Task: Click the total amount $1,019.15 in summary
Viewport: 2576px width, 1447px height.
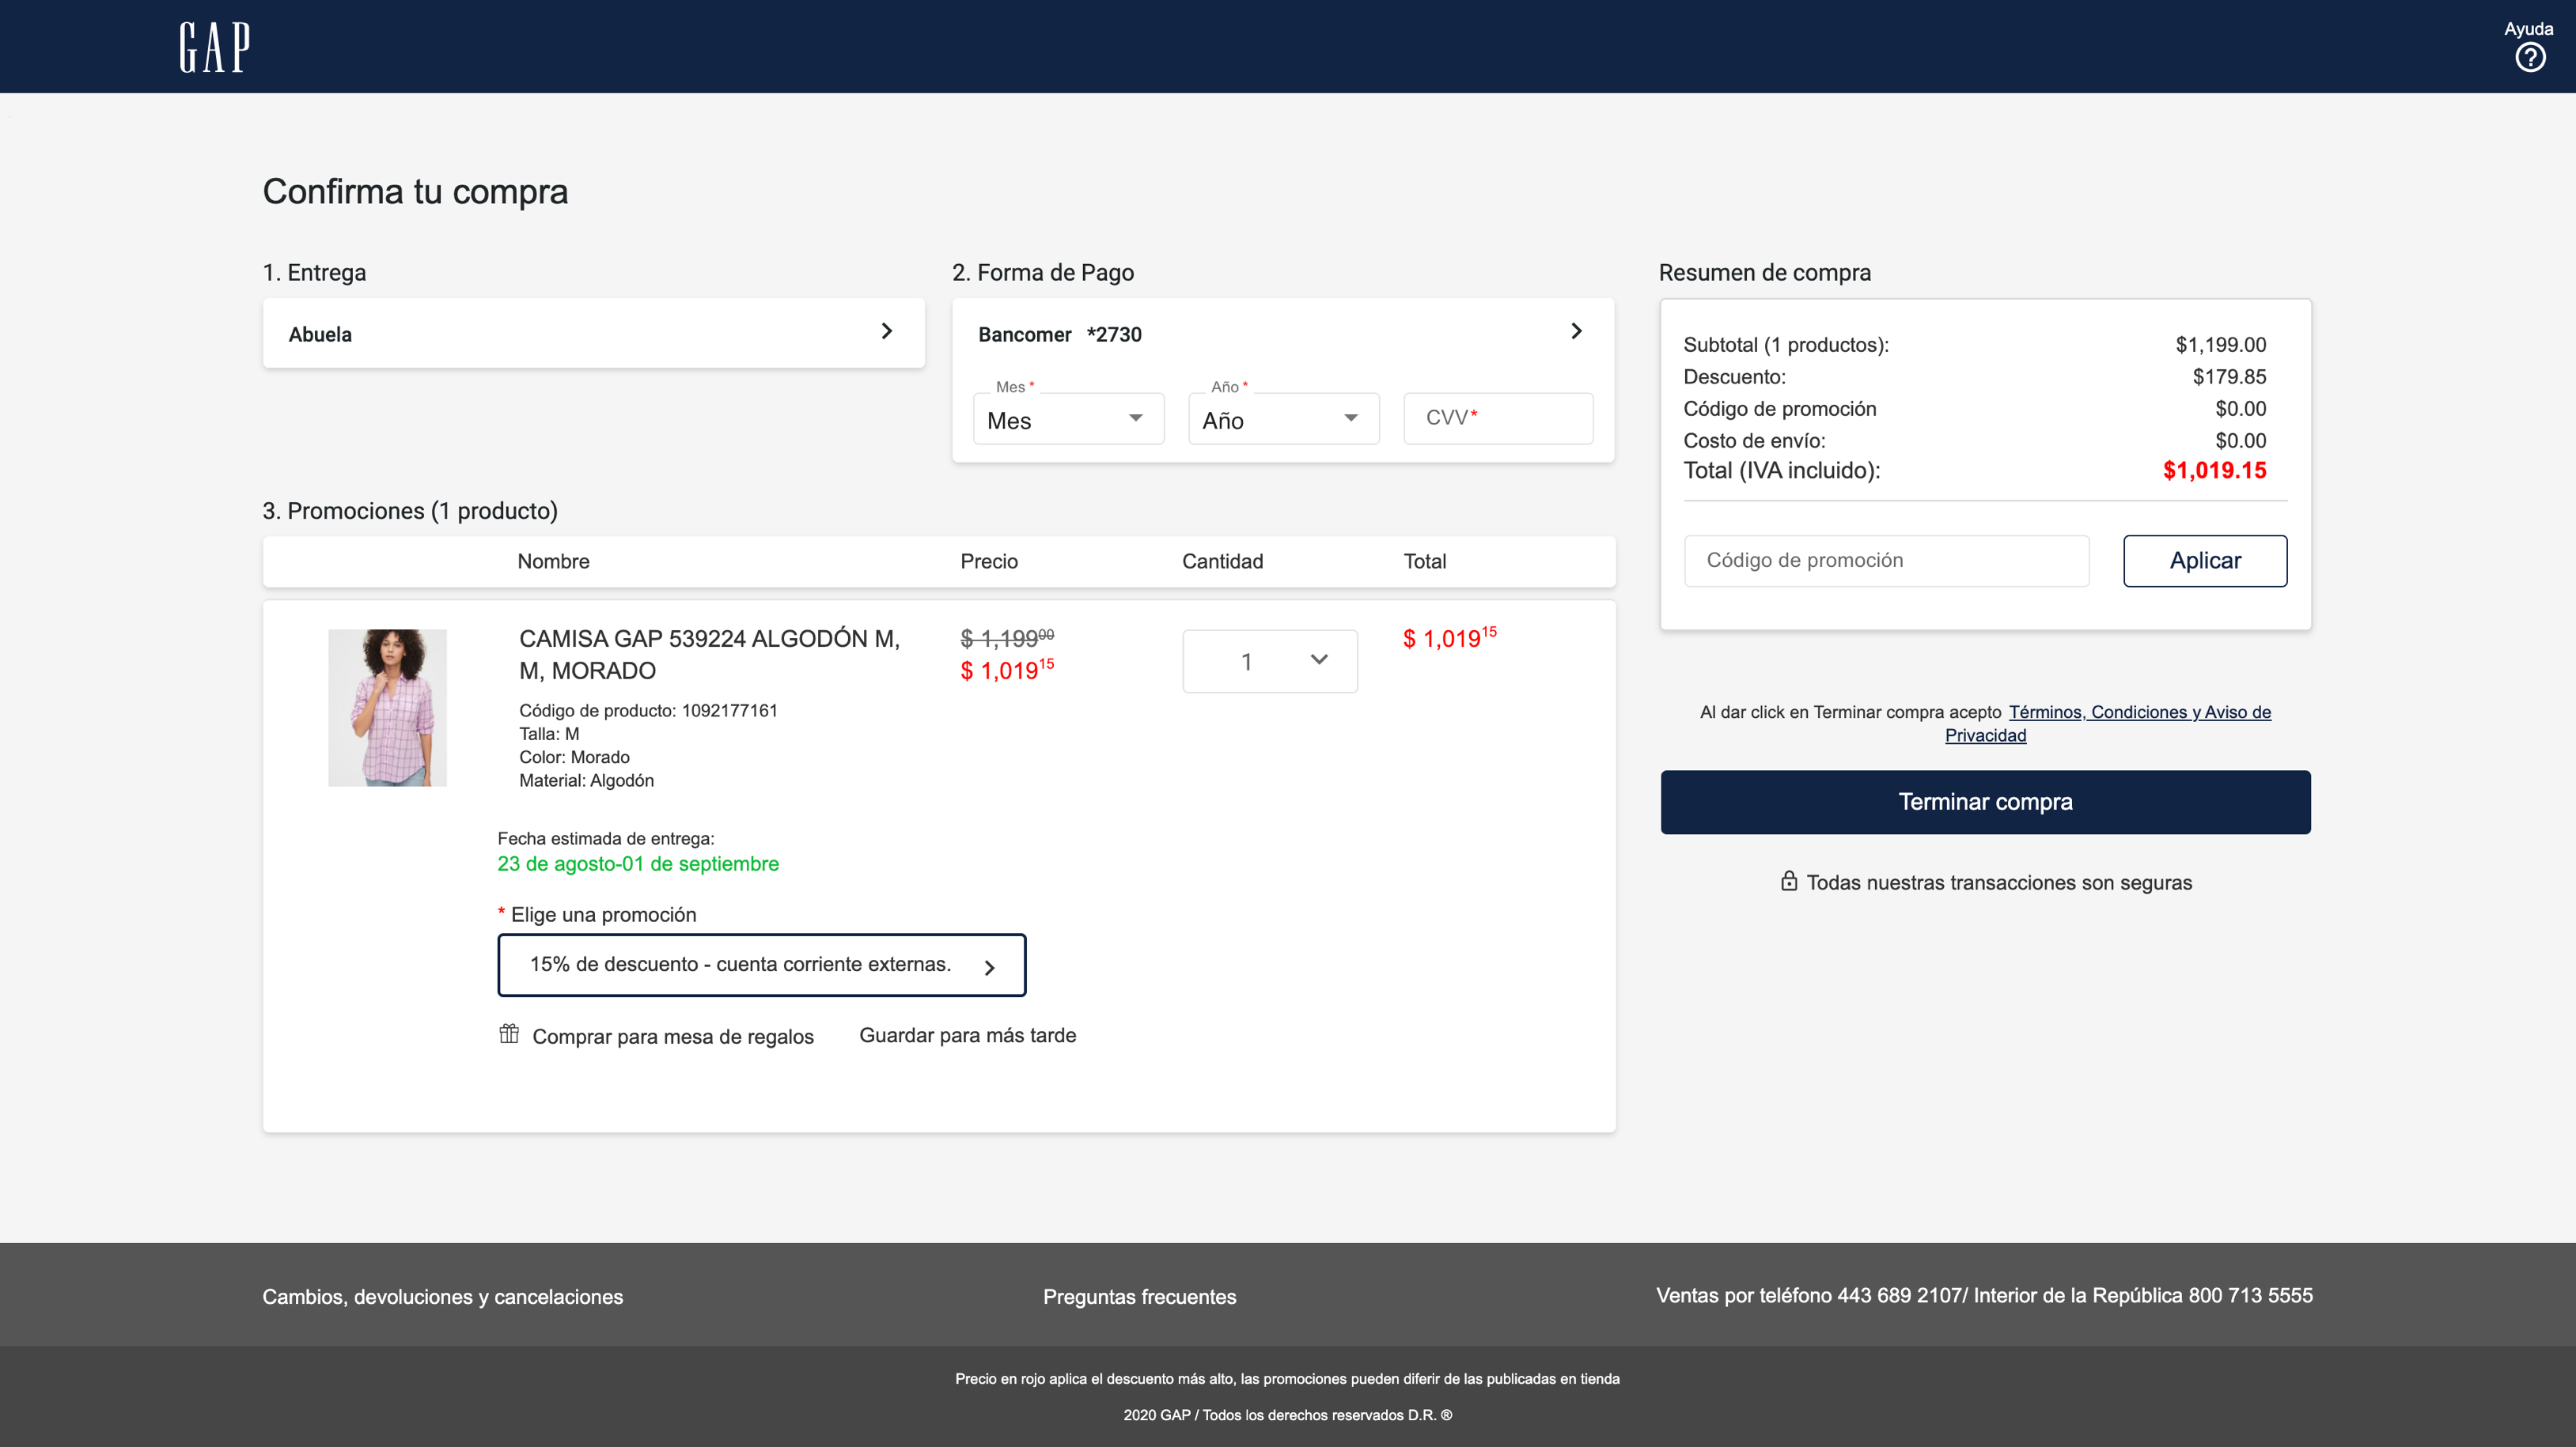Action: coord(2214,470)
